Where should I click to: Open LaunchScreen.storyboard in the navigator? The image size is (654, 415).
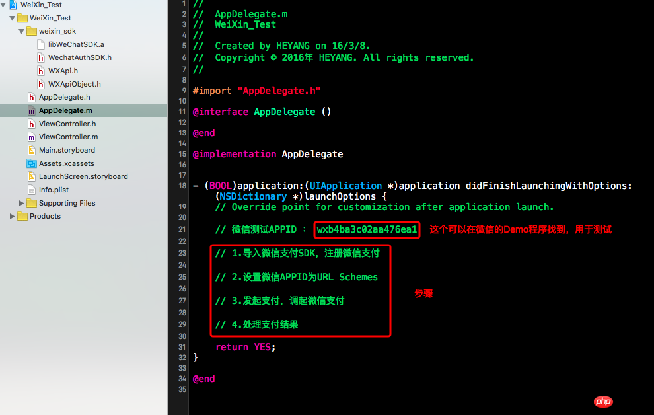click(x=83, y=177)
